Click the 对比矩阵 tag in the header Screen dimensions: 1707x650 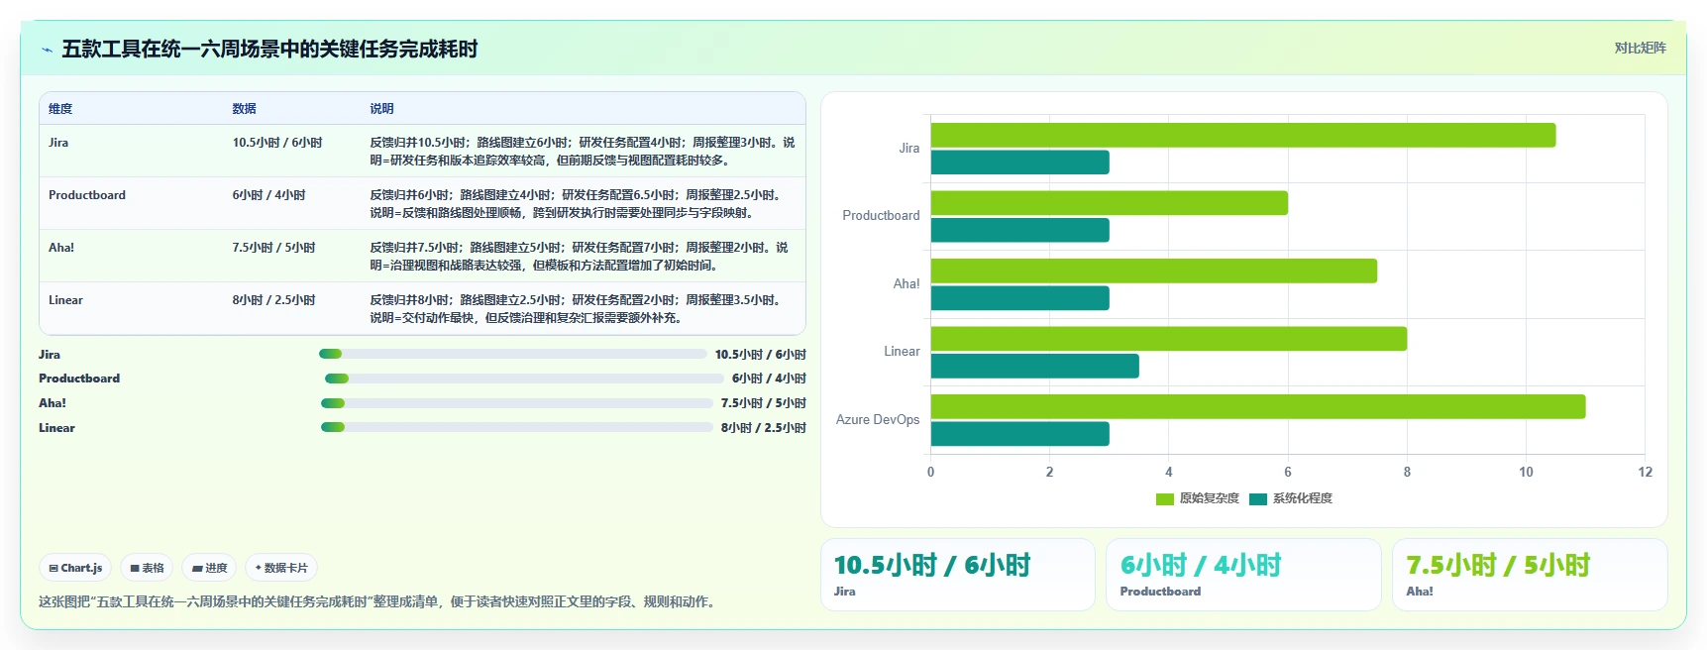pos(1640,48)
